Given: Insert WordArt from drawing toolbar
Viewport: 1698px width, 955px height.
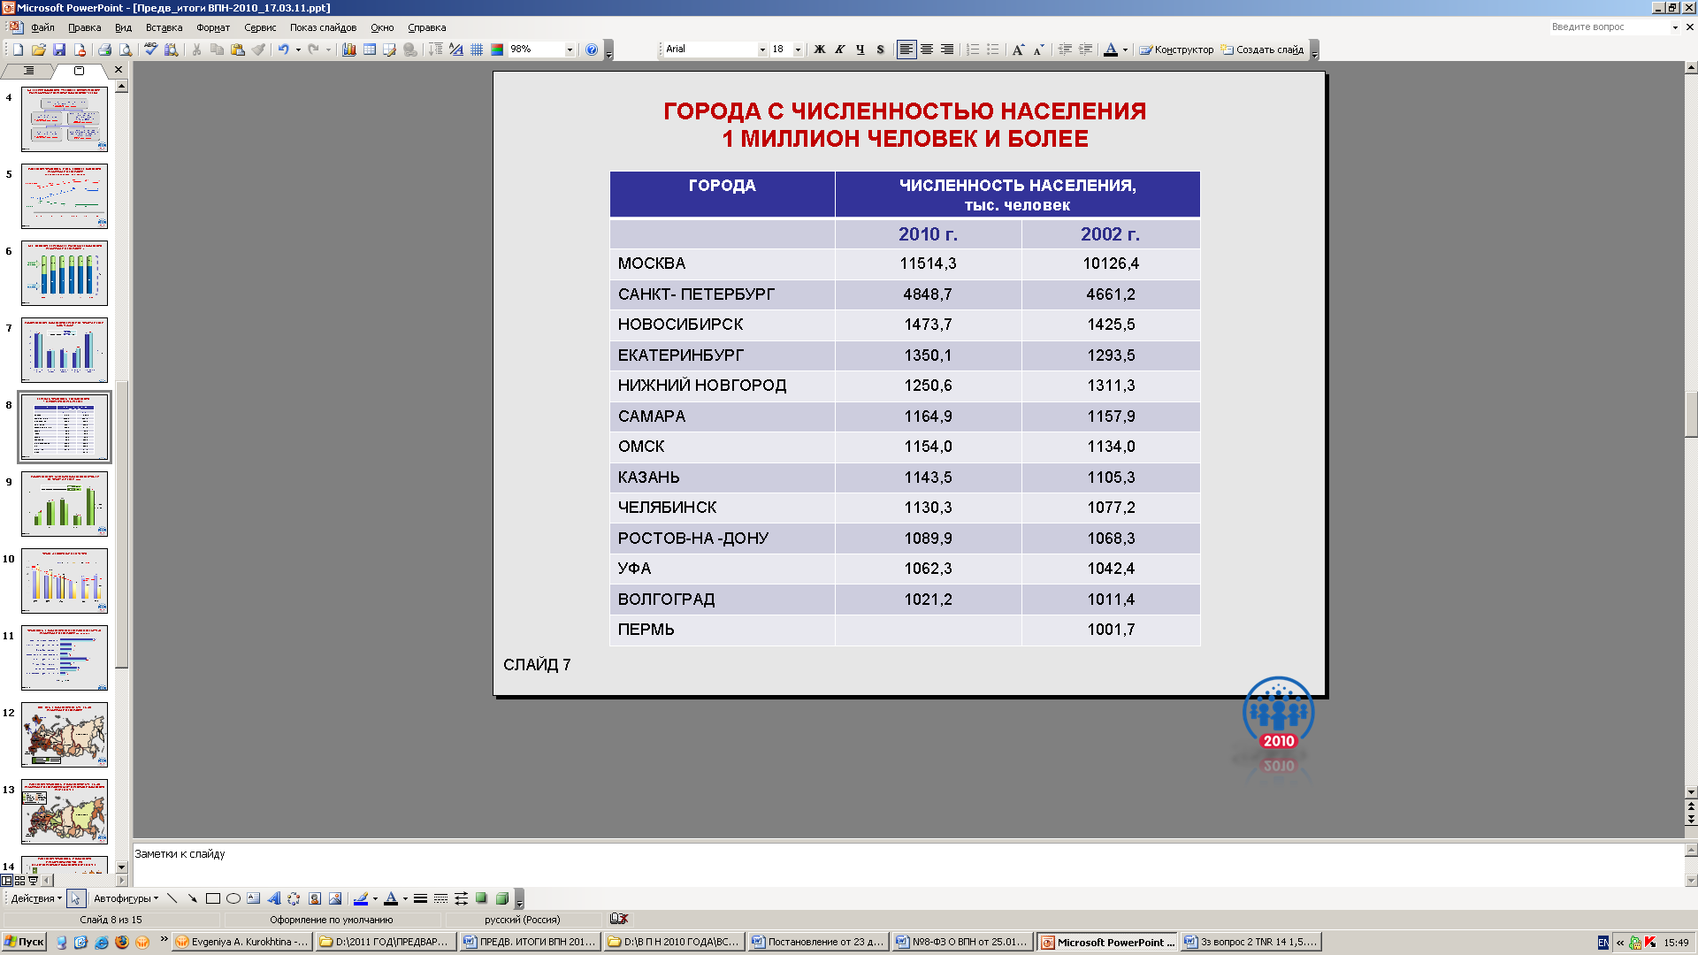Looking at the screenshot, I should (273, 898).
